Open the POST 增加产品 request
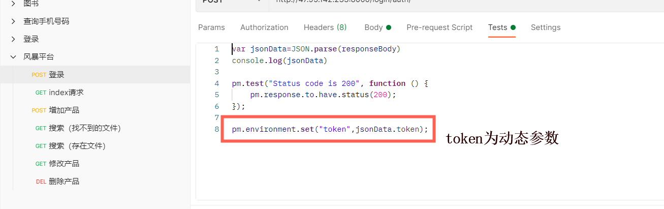The image size is (664, 209). (64, 110)
